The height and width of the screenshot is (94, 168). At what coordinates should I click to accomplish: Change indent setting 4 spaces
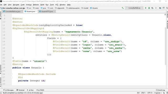pyautogui.click(x=158, y=93)
